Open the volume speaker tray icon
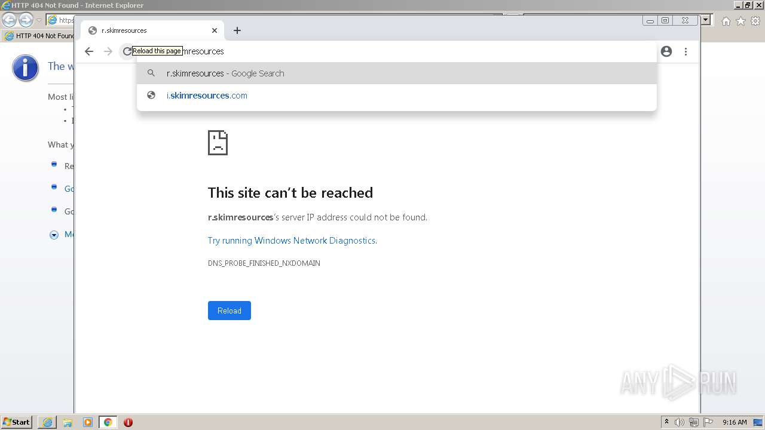The height and width of the screenshot is (430, 765). click(680, 422)
